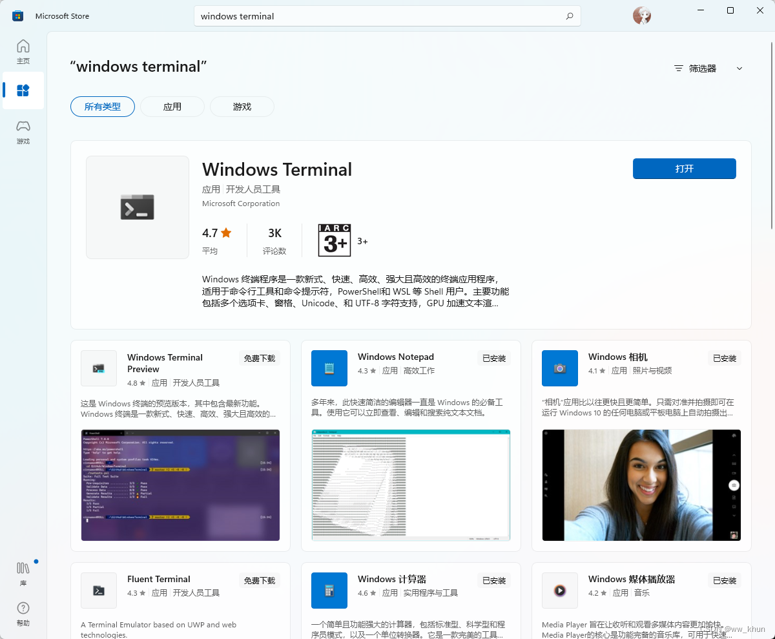Click the Fluent Terminal app icon
Screen dimensions: 775x639
click(x=99, y=591)
